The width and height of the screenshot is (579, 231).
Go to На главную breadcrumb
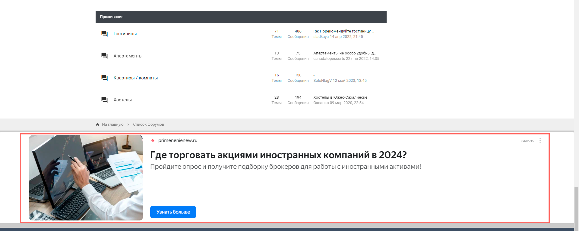pos(113,124)
